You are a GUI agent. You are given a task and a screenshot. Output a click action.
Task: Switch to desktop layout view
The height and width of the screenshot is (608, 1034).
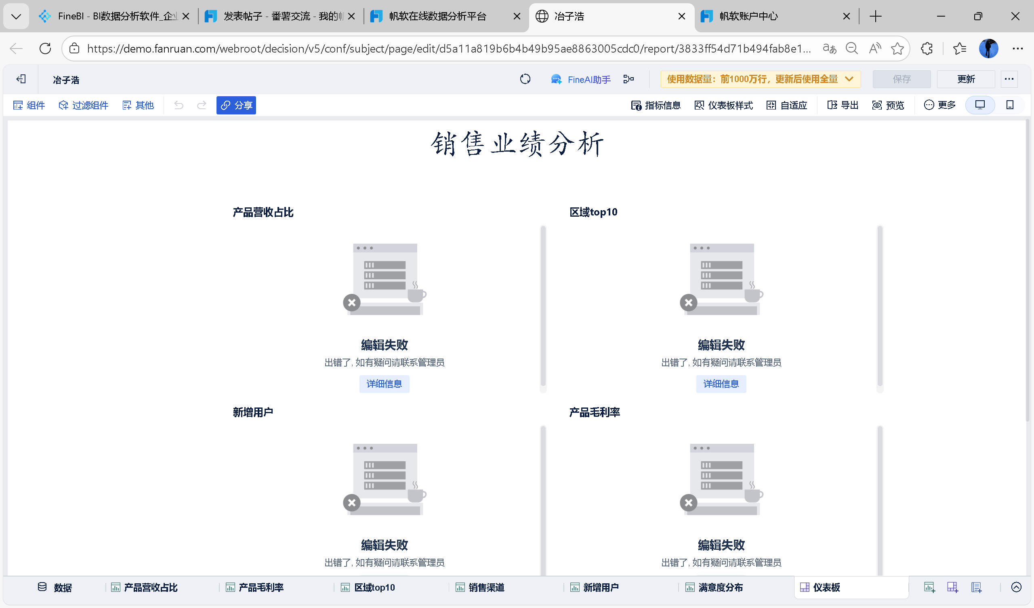point(980,105)
